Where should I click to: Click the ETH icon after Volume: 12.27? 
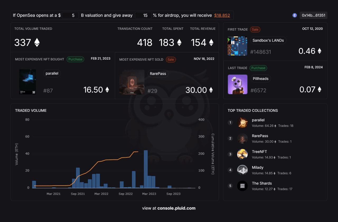(275, 189)
